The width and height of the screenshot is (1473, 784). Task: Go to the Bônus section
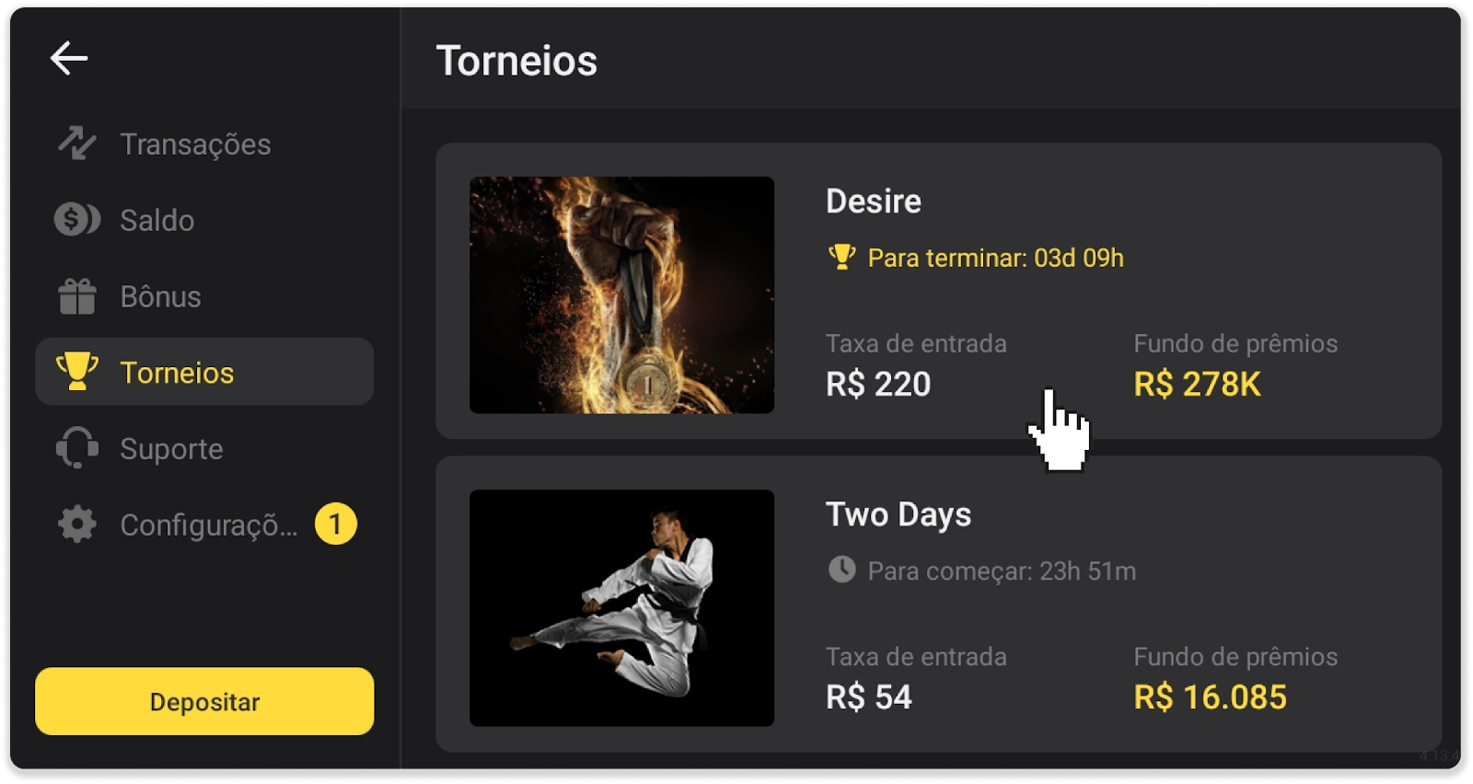pos(161,297)
